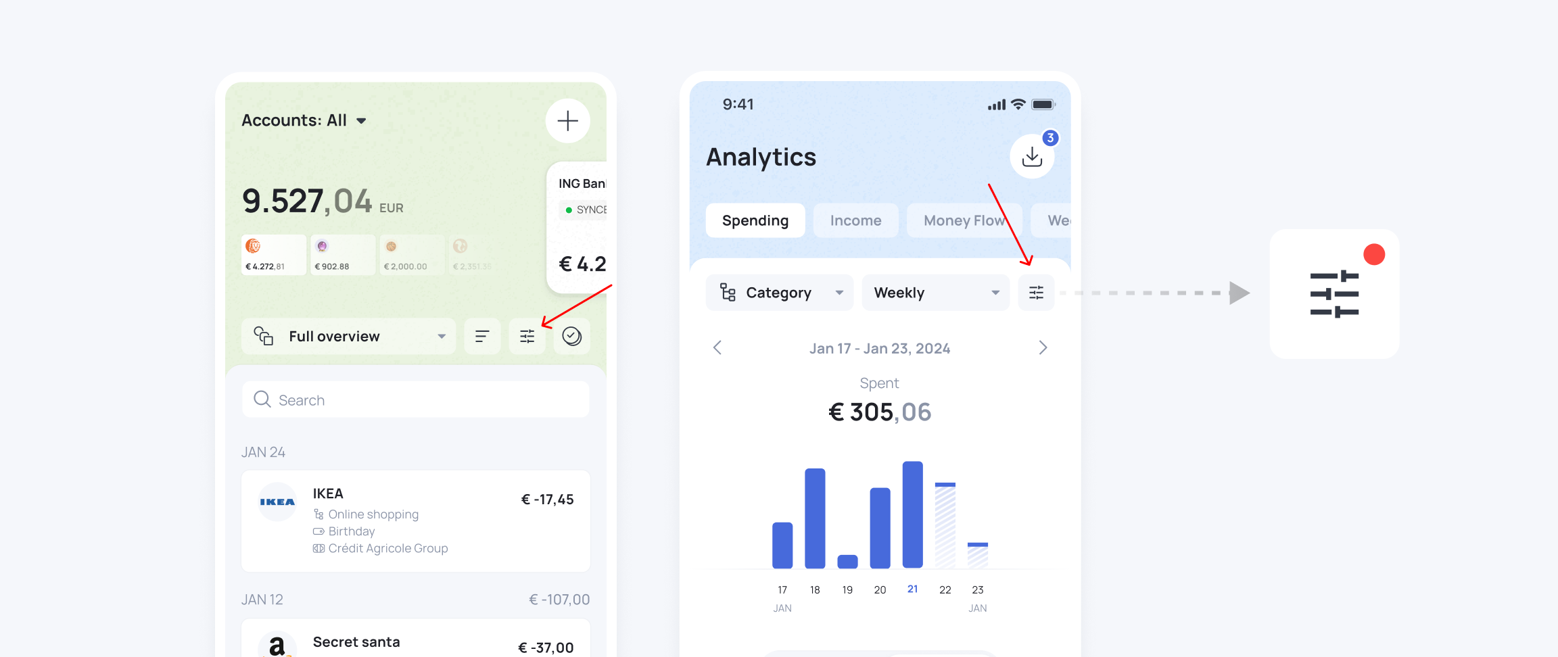Expand the Accounts: All selector
Viewport: 1558px width, 657px height.
tap(304, 121)
